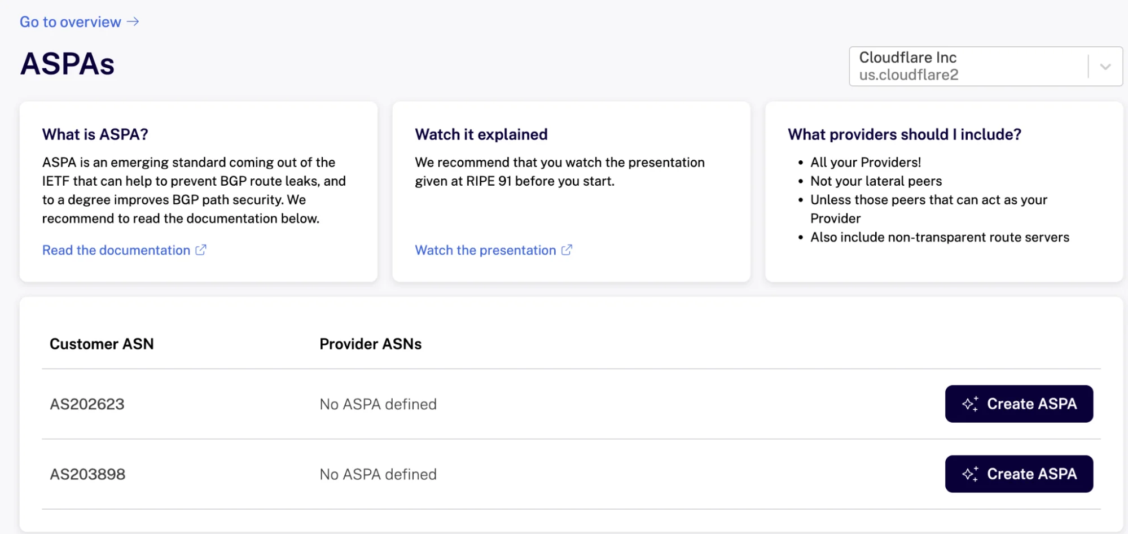The height and width of the screenshot is (534, 1128).
Task: Click the right-arrow icon after Go to overview
Action: (x=132, y=22)
